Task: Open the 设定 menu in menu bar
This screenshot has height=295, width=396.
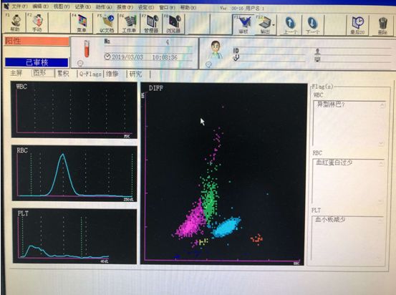Action: pos(145,7)
